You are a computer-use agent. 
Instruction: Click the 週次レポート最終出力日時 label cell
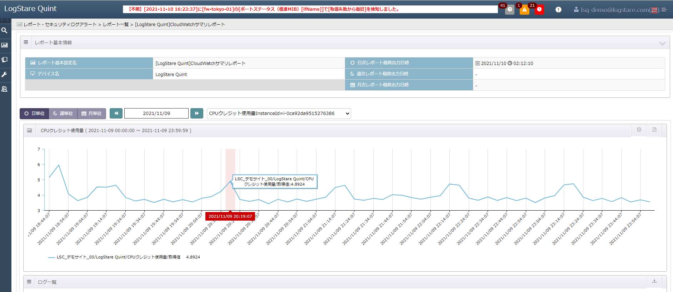coord(409,74)
